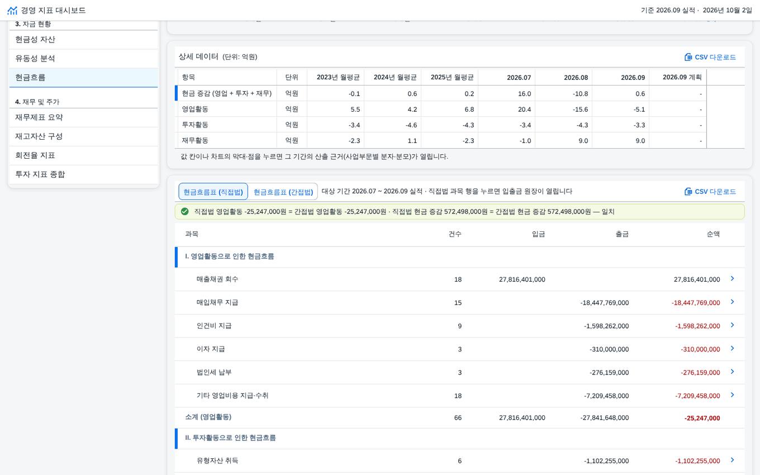The height and width of the screenshot is (475, 760).
Task: Download 상세 데이터 table as CSV
Action: pos(710,57)
